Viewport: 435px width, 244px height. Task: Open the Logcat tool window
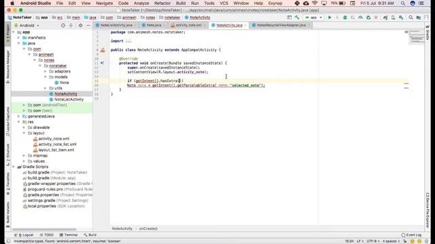[x=24, y=235]
